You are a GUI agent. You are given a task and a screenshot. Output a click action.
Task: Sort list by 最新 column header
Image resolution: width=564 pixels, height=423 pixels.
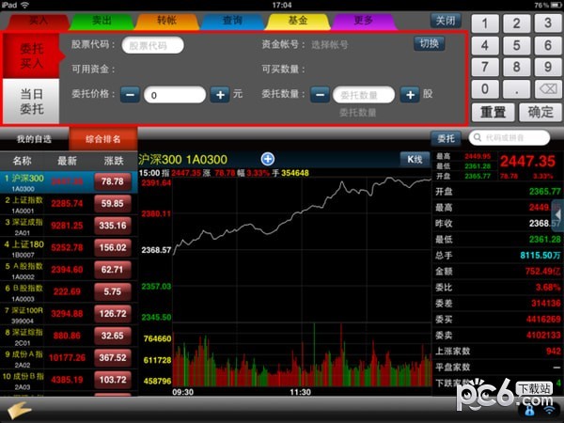(x=68, y=161)
